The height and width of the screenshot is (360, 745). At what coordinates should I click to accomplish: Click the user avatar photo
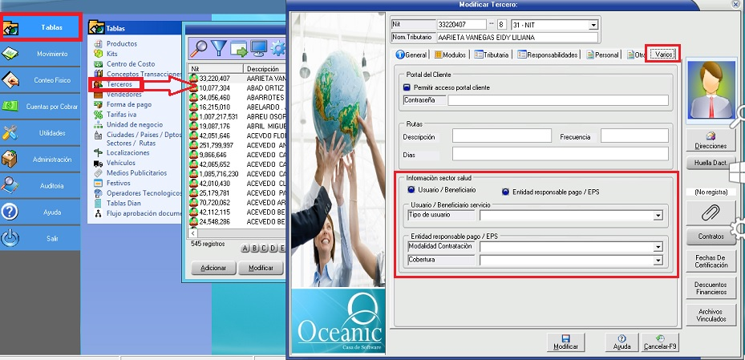tap(711, 91)
